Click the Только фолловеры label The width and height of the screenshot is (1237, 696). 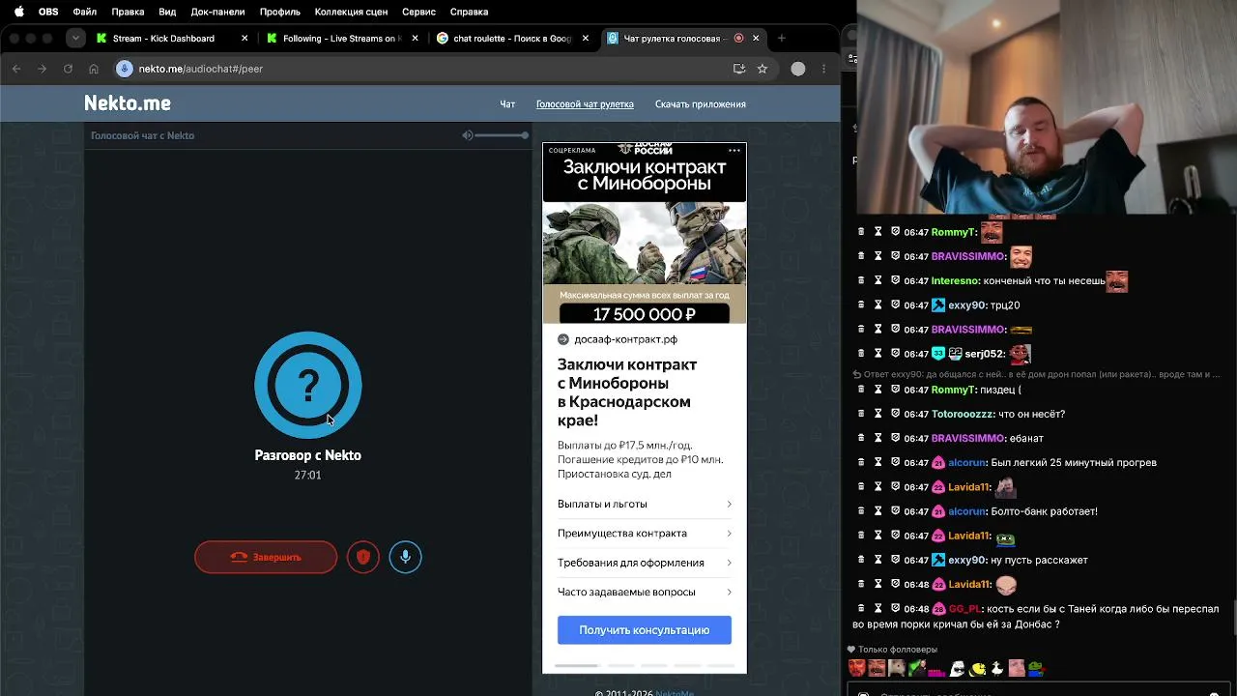[897, 650]
